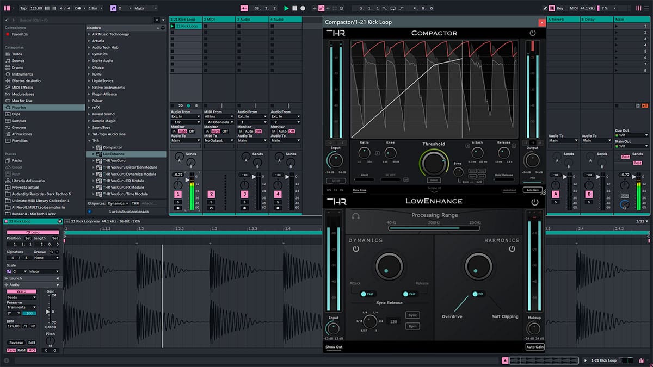Flip the Overdrive / Soft Clipping switch
This screenshot has height=367, width=653.
tap(478, 294)
